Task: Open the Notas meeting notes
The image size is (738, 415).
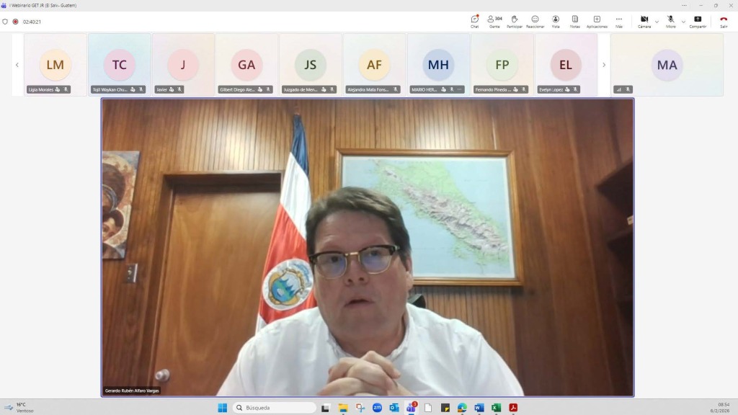Action: tap(574, 21)
